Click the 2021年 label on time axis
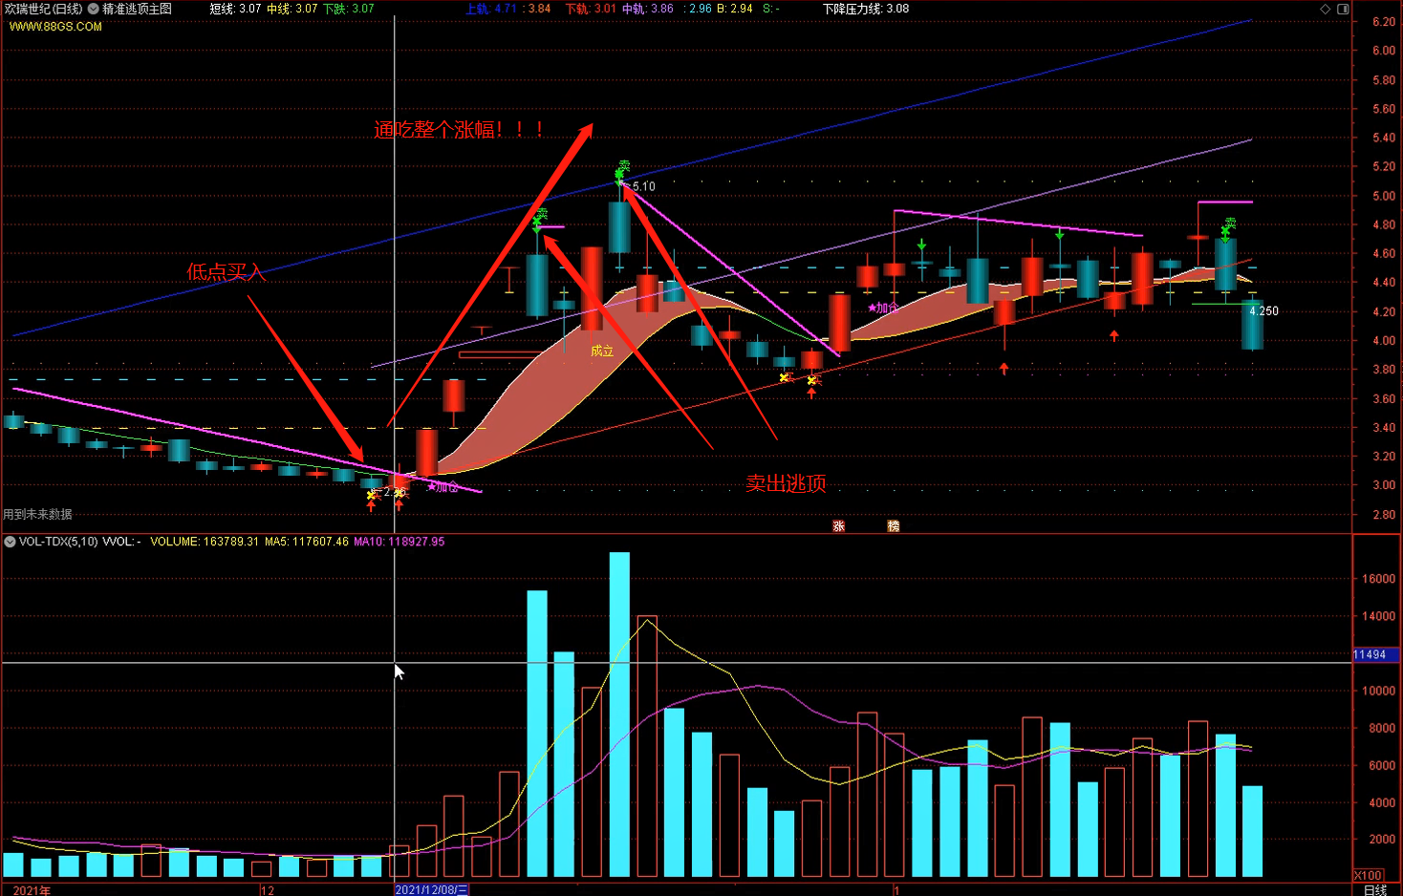The width and height of the screenshot is (1403, 896). point(32,889)
